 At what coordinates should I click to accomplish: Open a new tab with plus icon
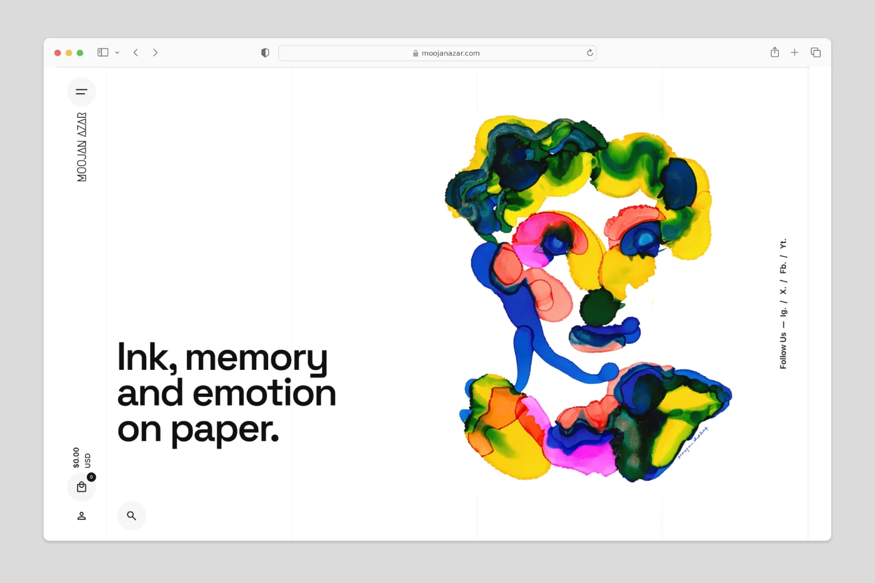click(794, 52)
